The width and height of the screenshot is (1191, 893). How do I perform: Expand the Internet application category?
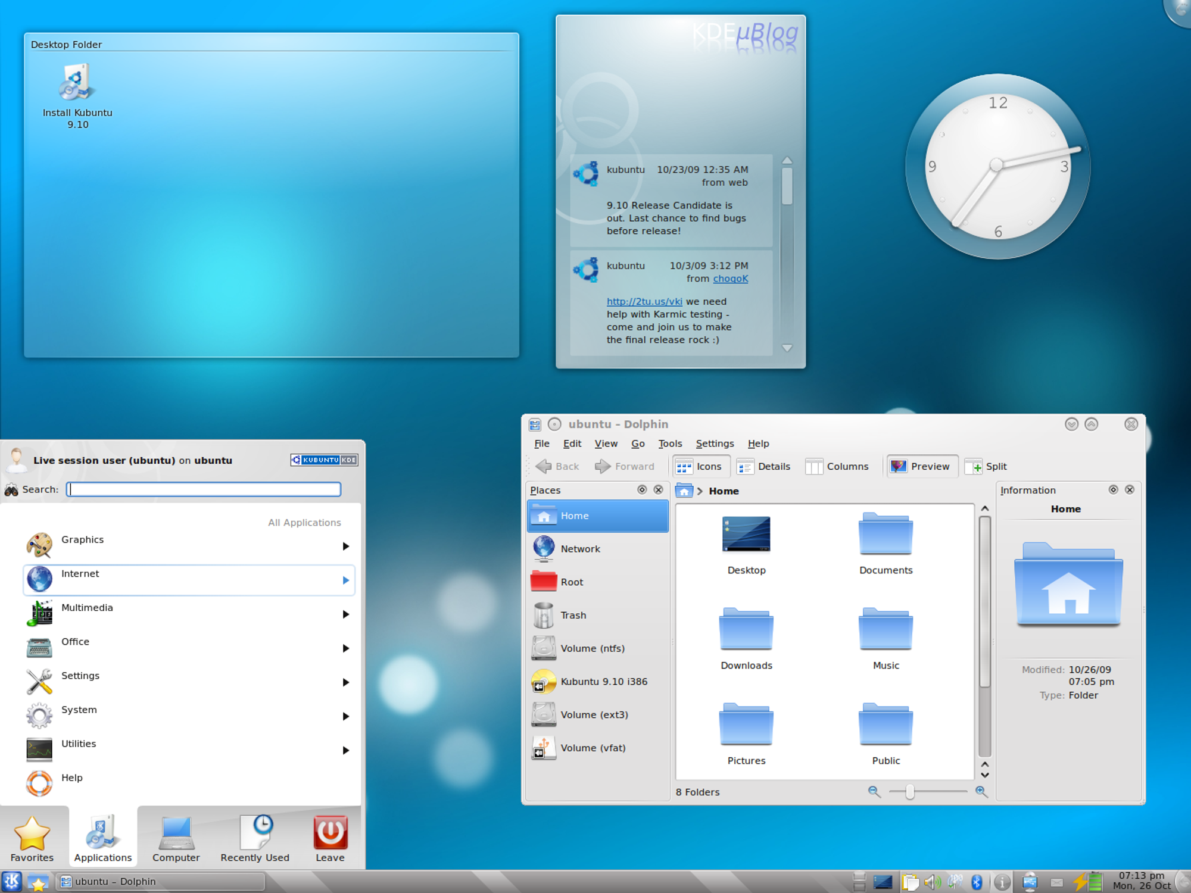click(189, 580)
